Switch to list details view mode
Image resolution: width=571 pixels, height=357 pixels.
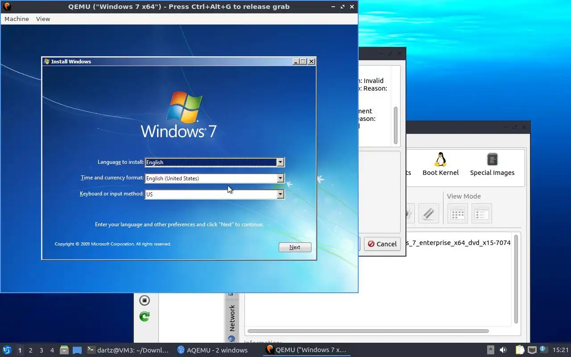pos(482,214)
